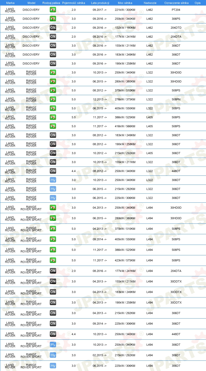Click the production date 12.2013 ->

tap(100, 99)
